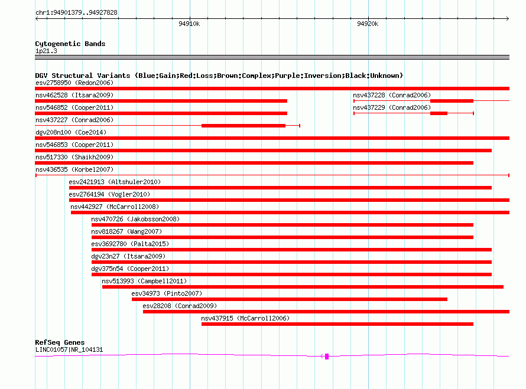Click the ruler's right arrowhead
Screen dimensions: 526x389
(507, 18)
